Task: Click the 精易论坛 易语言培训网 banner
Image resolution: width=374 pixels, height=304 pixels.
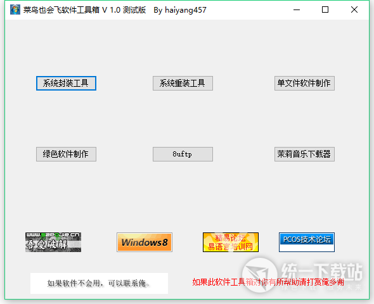Action: pyautogui.click(x=231, y=243)
